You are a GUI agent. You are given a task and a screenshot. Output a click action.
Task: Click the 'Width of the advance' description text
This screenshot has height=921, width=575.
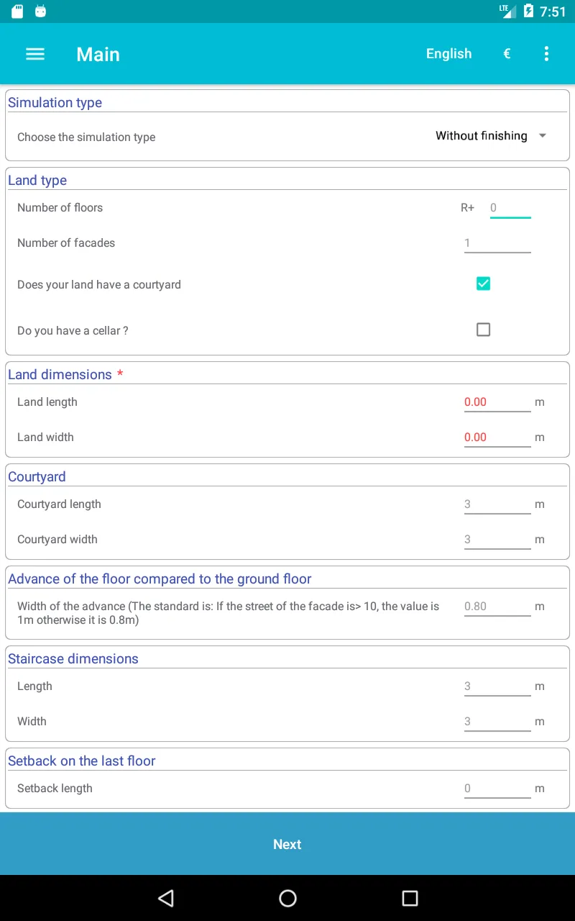(229, 613)
